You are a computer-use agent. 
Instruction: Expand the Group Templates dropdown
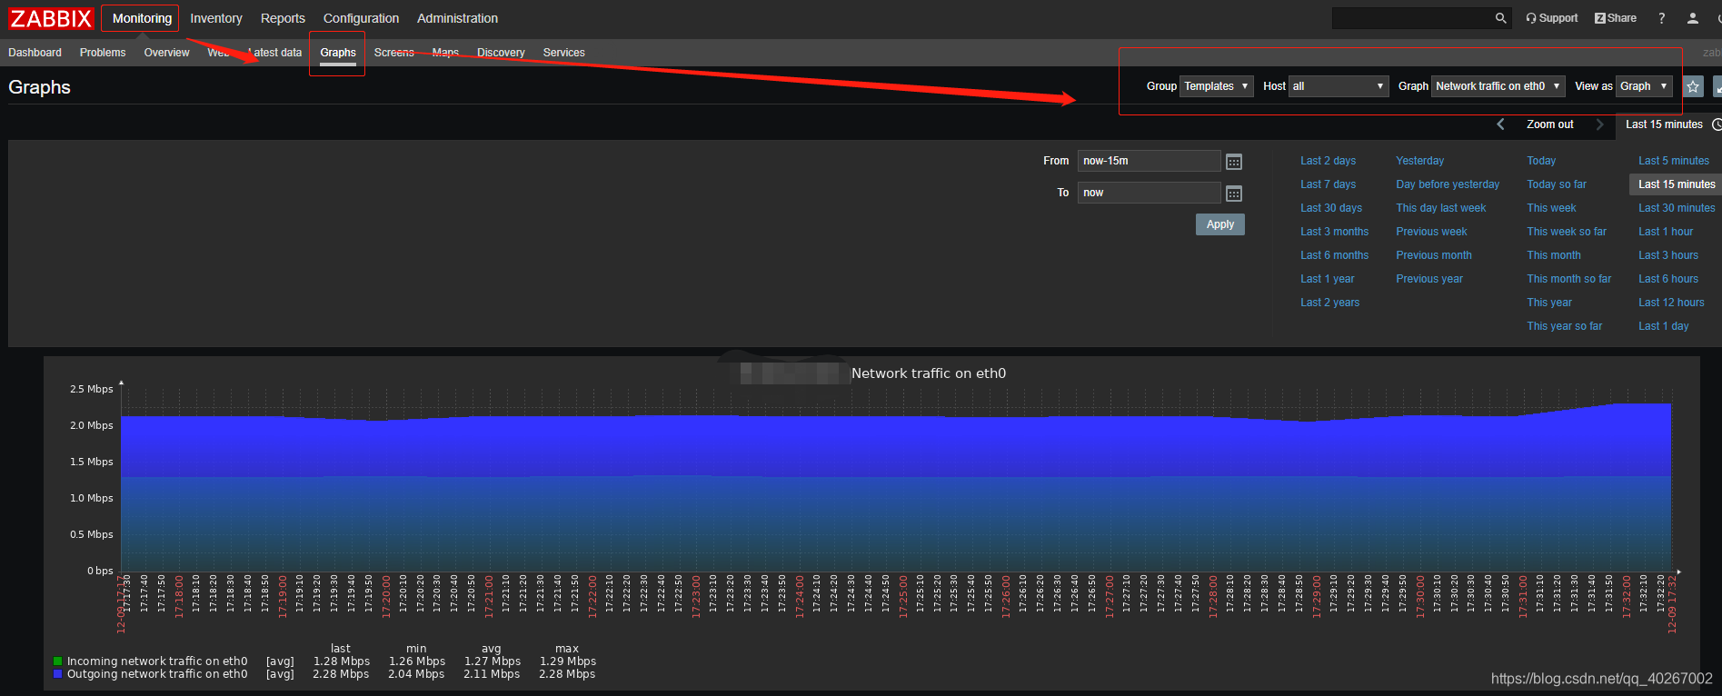(x=1217, y=86)
